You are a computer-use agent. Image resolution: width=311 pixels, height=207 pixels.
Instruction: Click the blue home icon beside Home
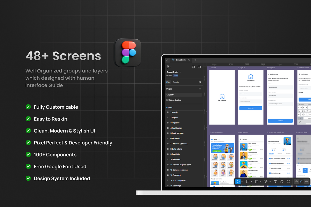pyautogui.click(x=212, y=139)
